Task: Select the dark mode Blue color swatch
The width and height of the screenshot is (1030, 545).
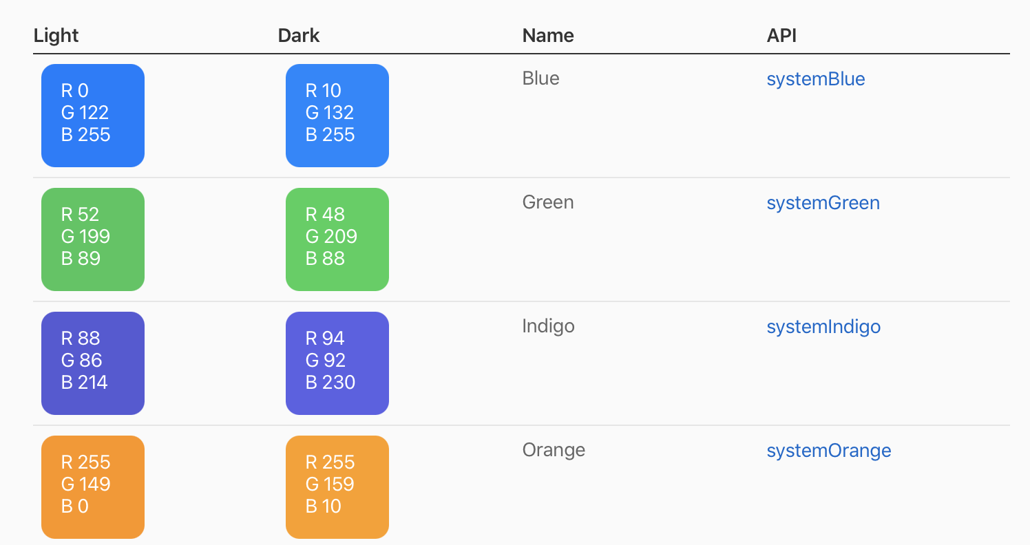Action: pyautogui.click(x=337, y=115)
